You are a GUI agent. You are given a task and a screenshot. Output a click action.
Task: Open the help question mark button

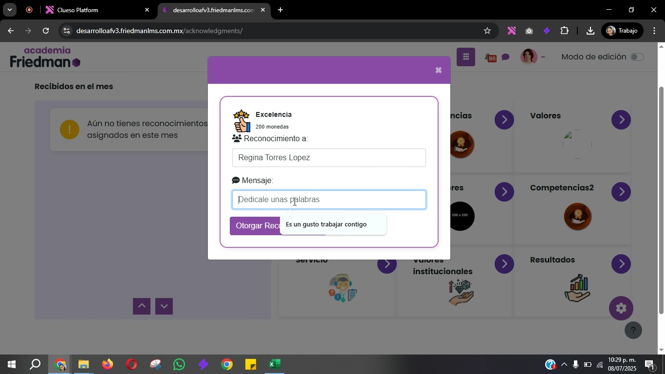point(633,331)
